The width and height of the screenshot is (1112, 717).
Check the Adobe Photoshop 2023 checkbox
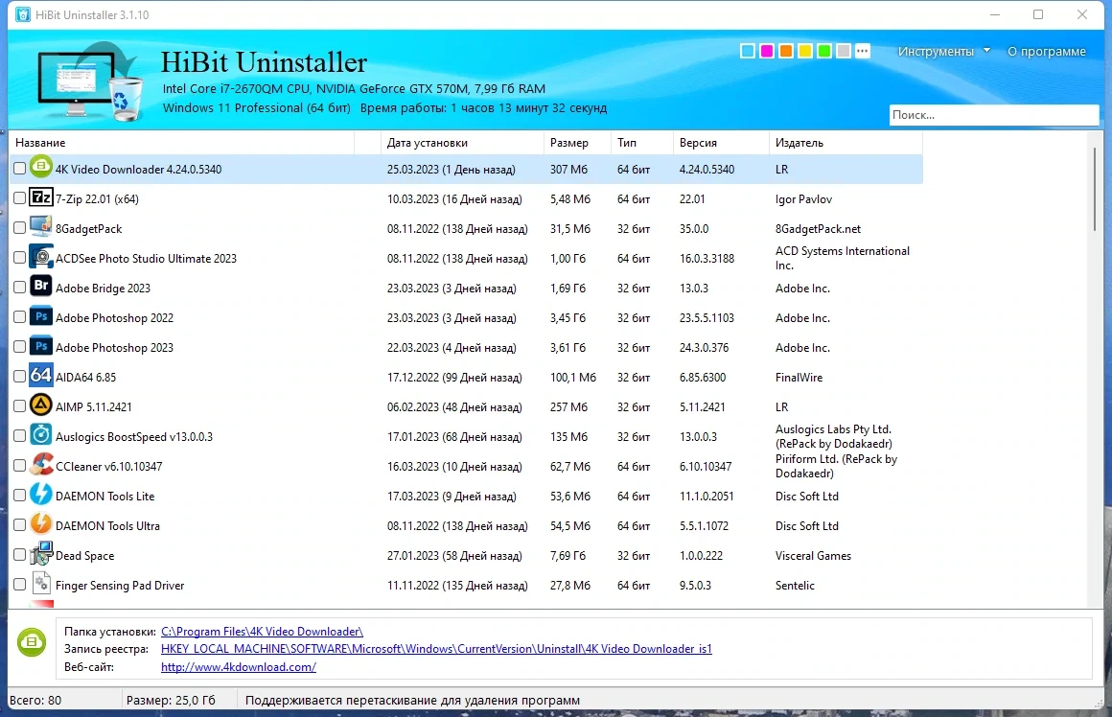[x=20, y=348]
